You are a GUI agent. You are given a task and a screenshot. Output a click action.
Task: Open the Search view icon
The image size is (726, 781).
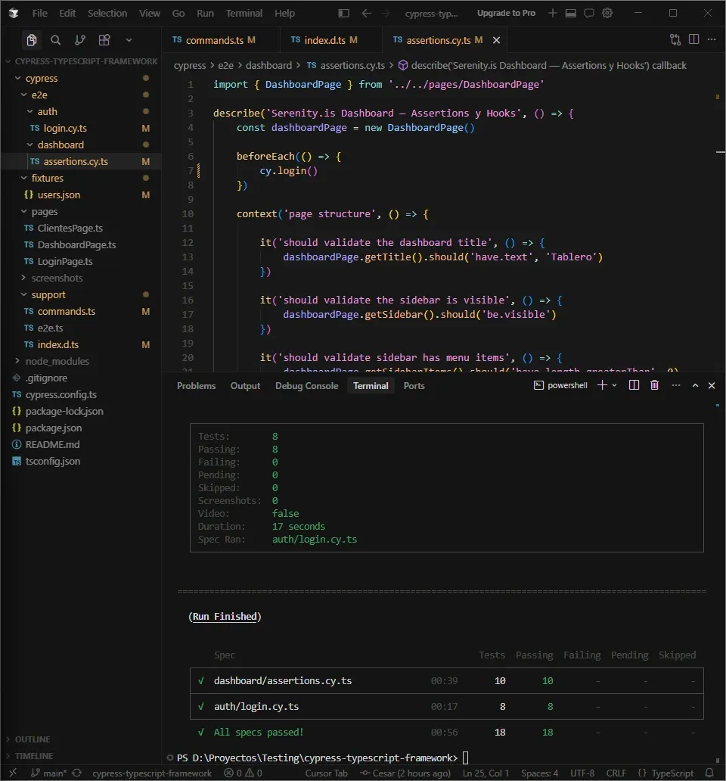[56, 40]
